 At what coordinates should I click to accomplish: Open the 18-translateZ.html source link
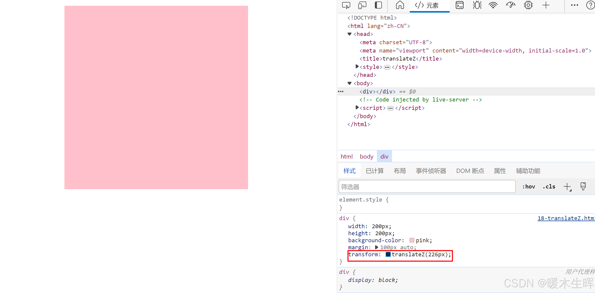tap(566, 218)
